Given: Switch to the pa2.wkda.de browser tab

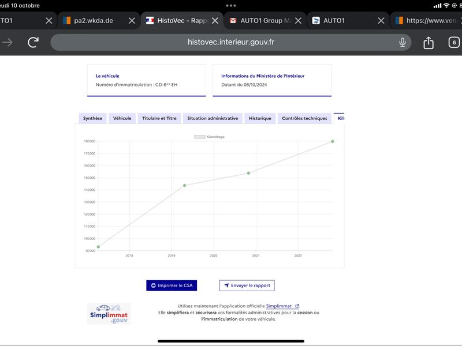Looking at the screenshot, I should click(93, 21).
